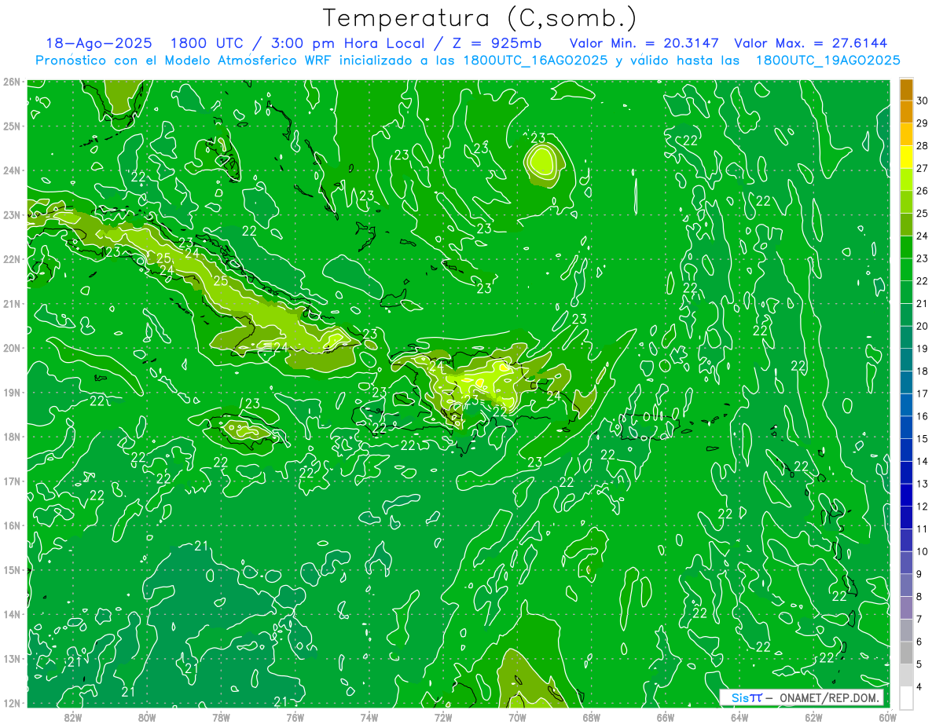Screen dimensions: 943x728
Task: Click longitude axis label "64W"
Action: (739, 717)
